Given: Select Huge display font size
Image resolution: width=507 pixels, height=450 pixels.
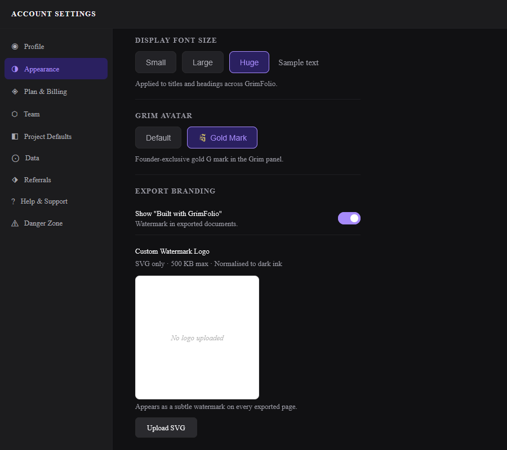Looking at the screenshot, I should pyautogui.click(x=249, y=62).
